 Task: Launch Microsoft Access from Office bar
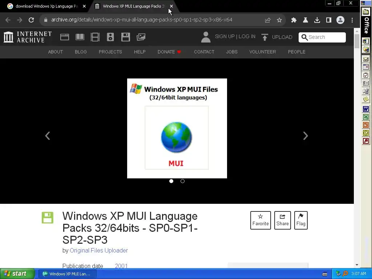(365, 141)
